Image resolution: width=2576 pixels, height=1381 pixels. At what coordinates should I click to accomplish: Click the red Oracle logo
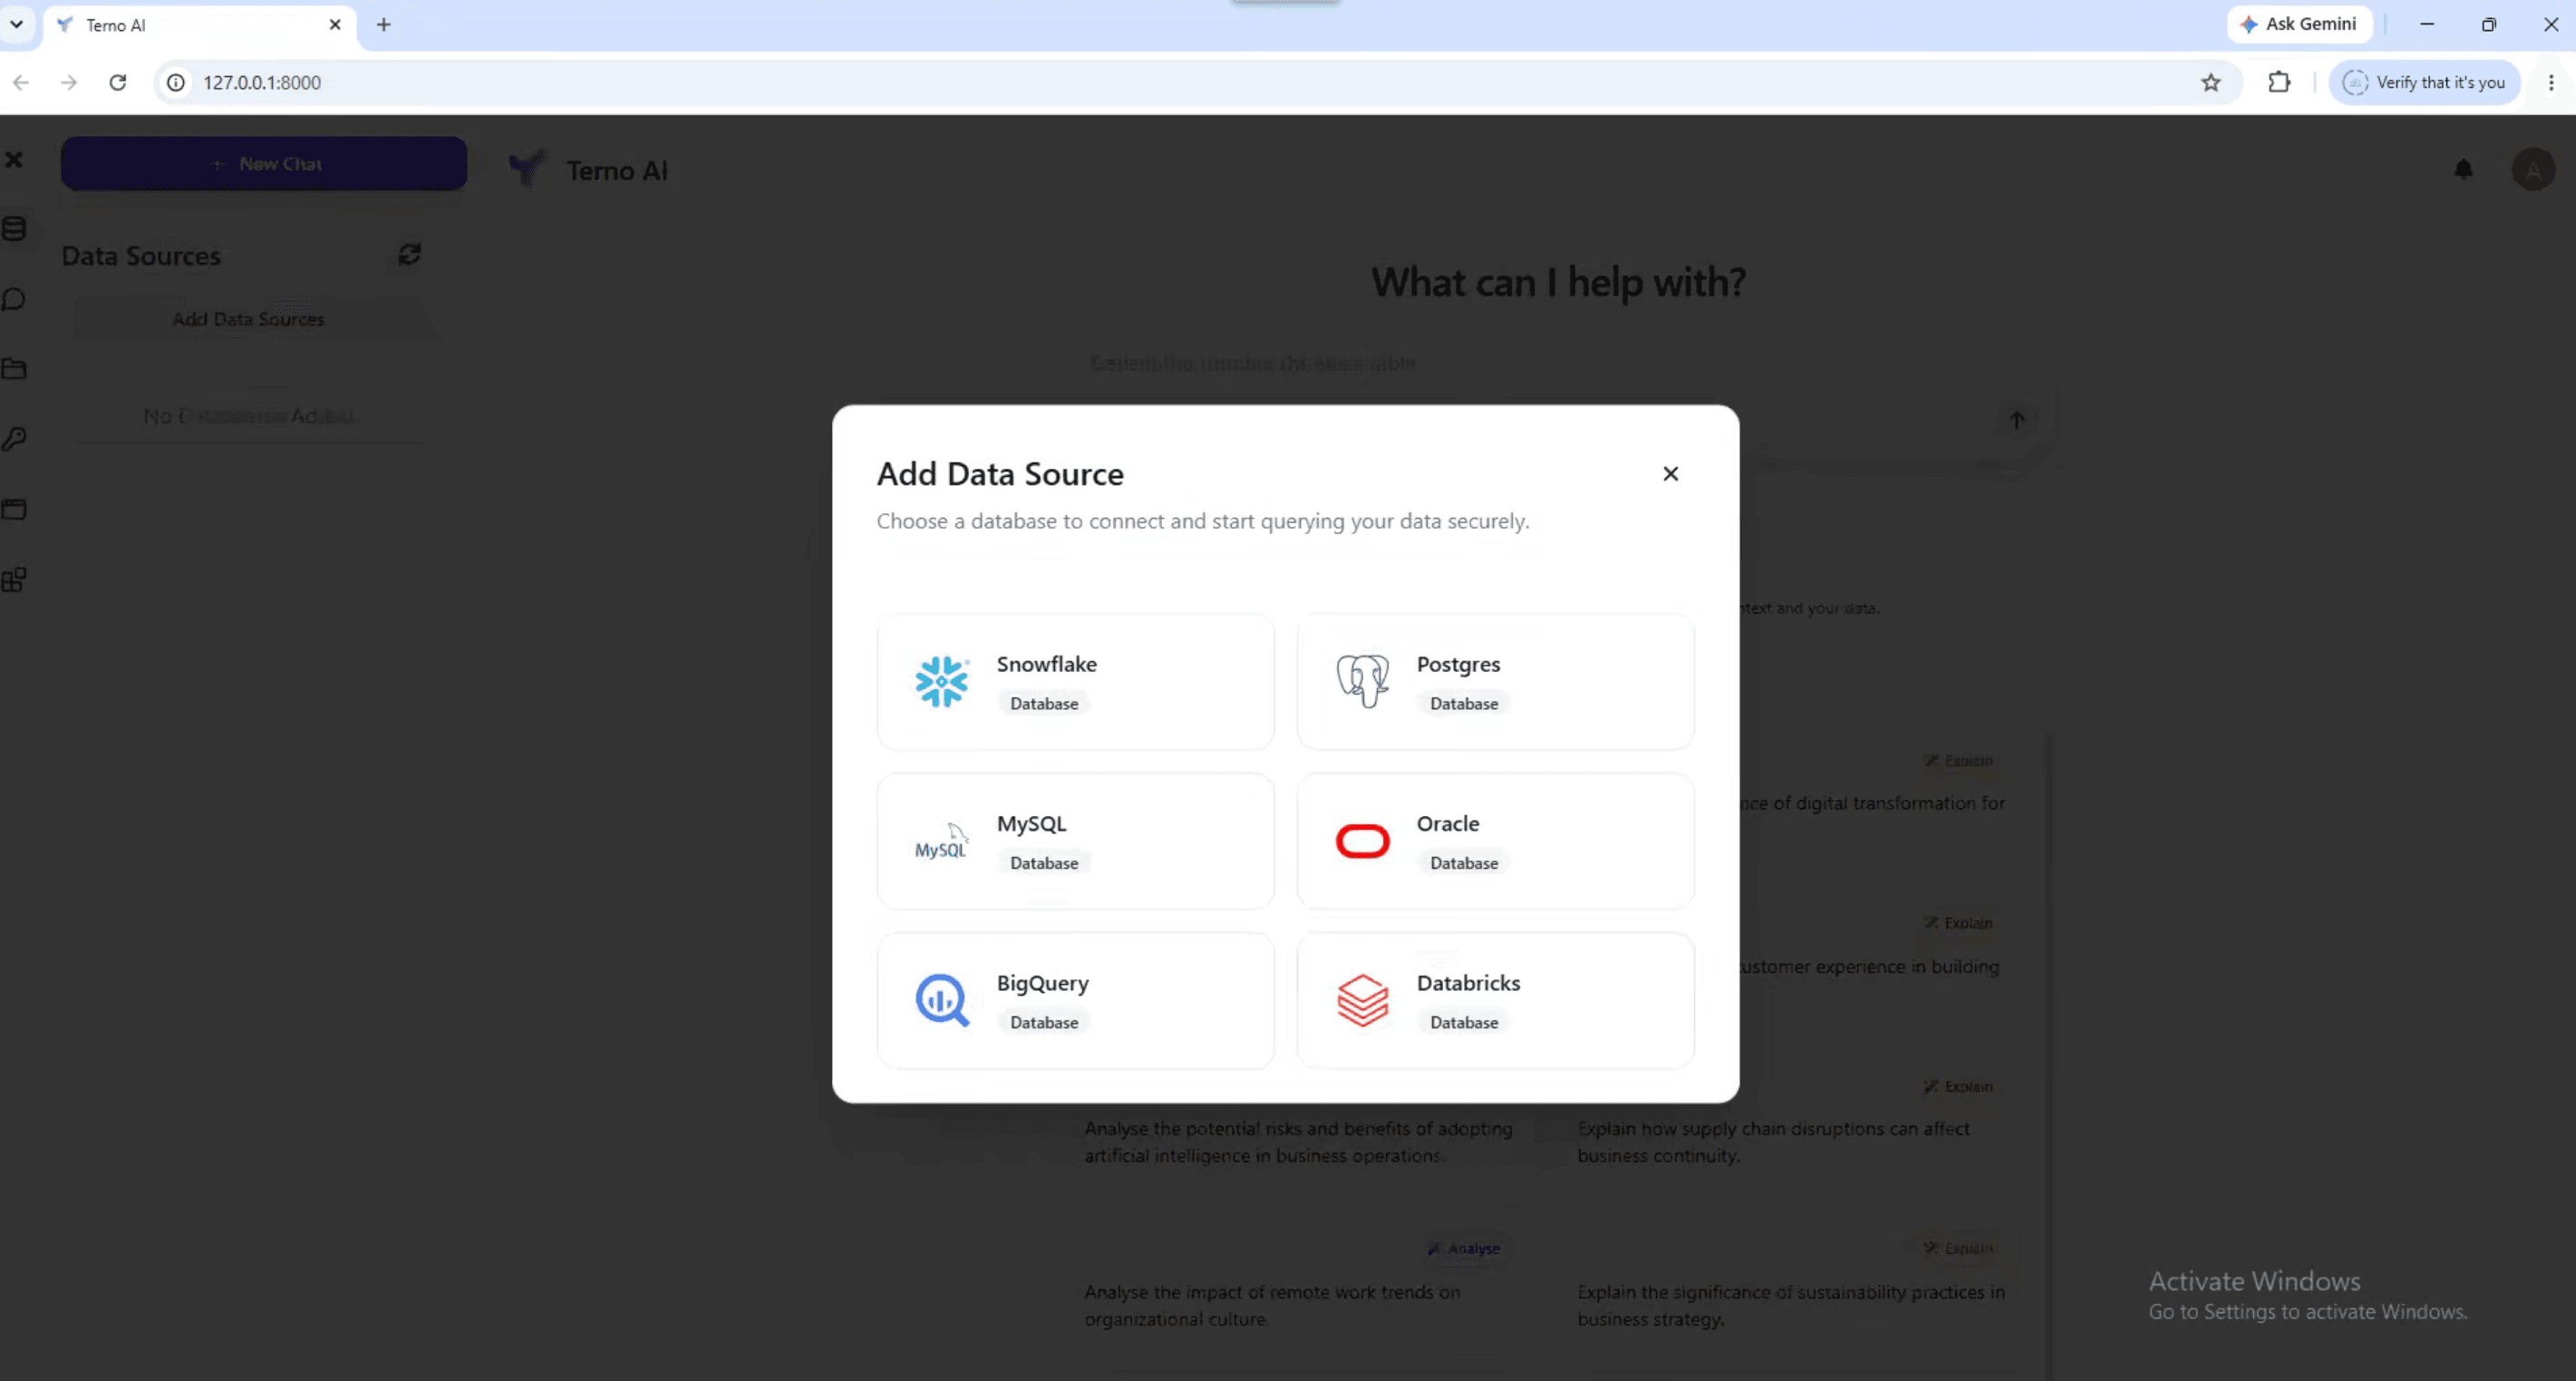pos(1362,841)
